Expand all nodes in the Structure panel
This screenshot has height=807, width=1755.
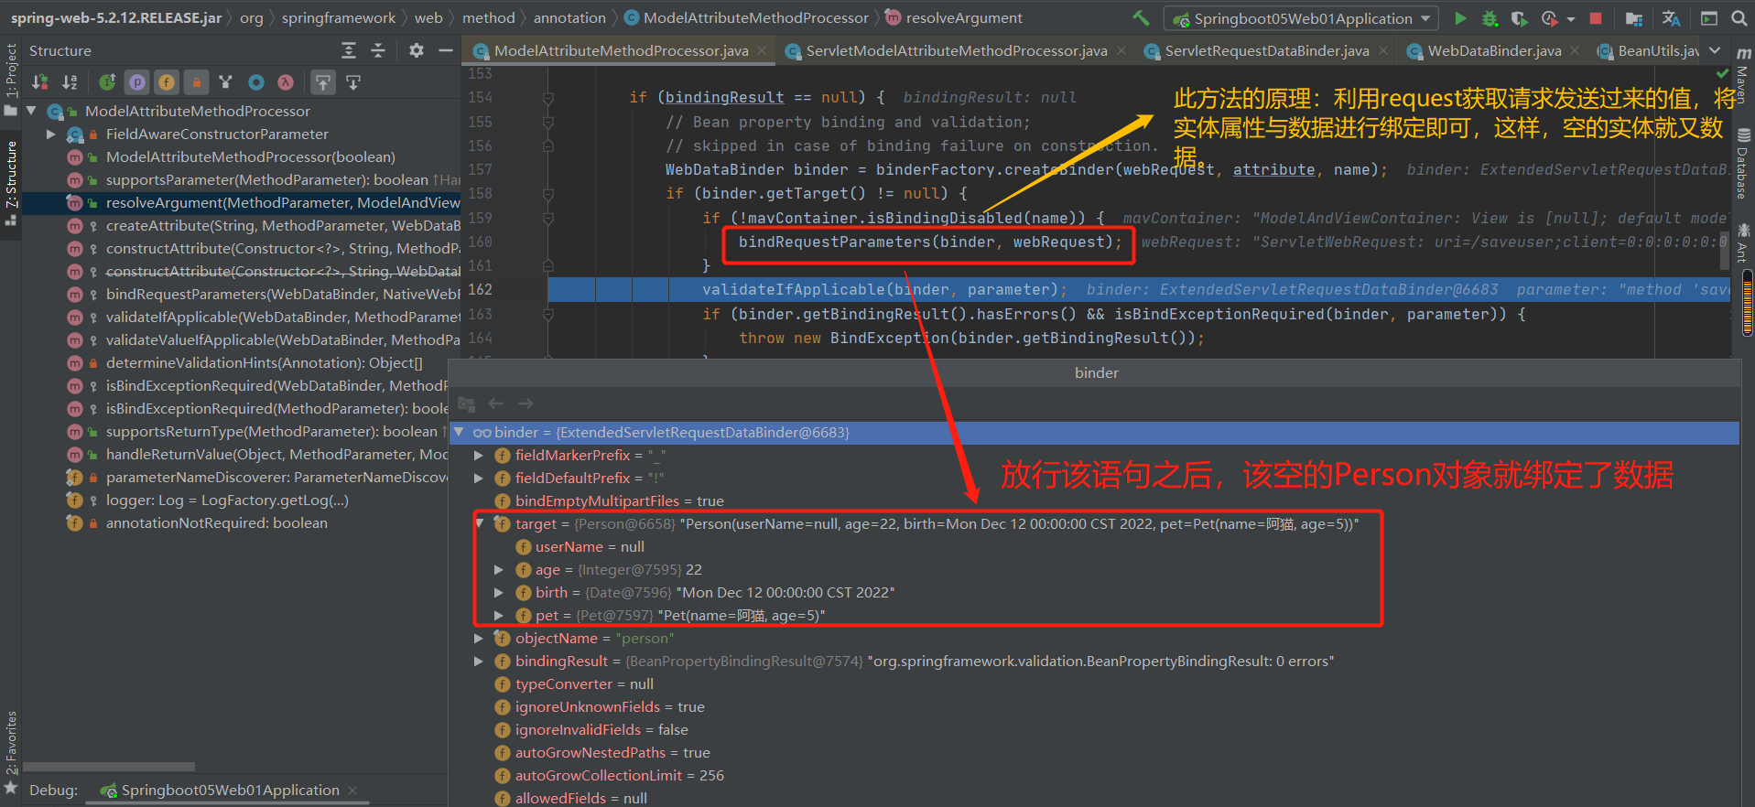(x=349, y=50)
